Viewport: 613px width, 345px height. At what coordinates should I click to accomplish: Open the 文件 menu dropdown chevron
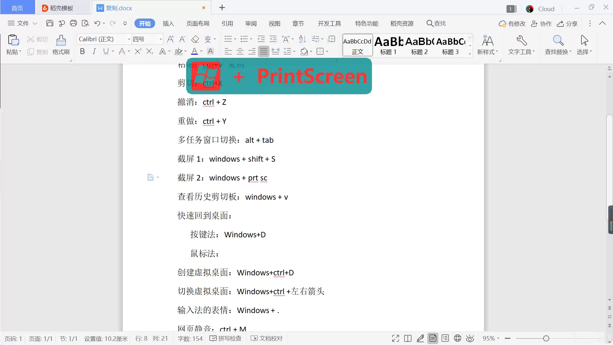click(x=35, y=23)
